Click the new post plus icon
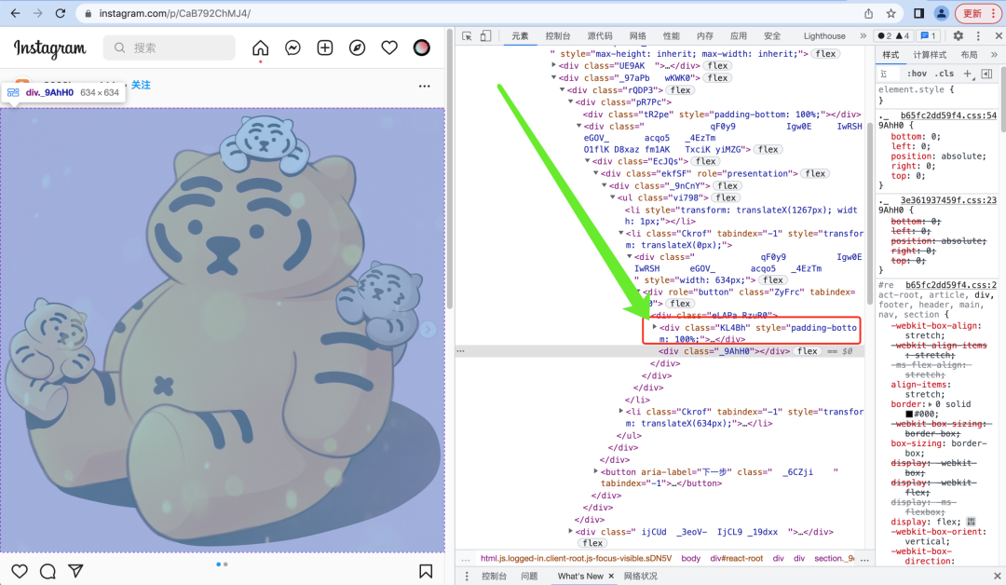This screenshot has height=585, width=1006. click(324, 48)
